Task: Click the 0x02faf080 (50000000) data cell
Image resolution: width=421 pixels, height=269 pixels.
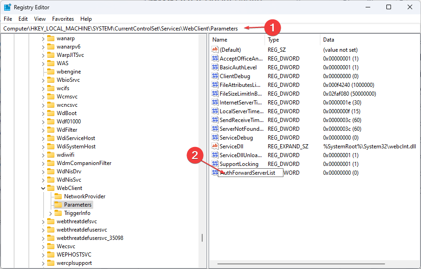Action: pos(349,94)
